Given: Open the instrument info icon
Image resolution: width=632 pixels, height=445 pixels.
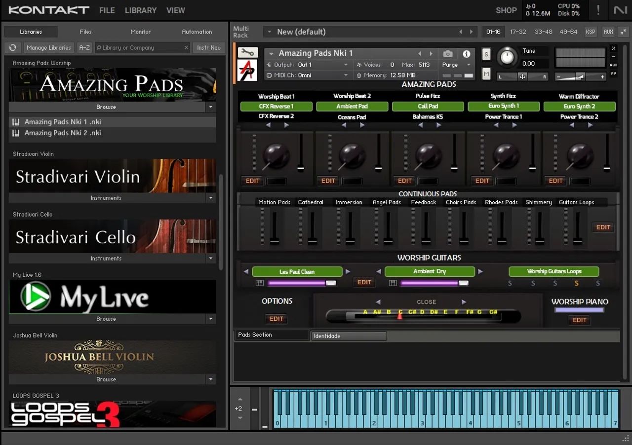Looking at the screenshot, I should pyautogui.click(x=466, y=53).
